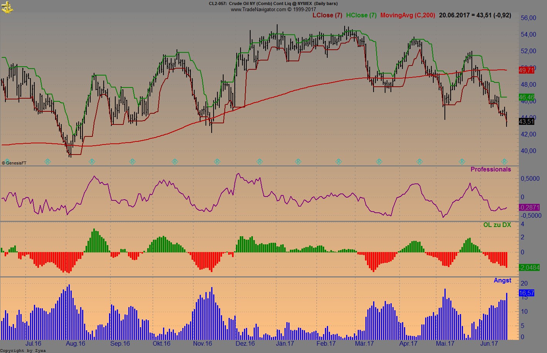Collapse the OL zu DX panel
The height and width of the screenshot is (353, 547).
(x=498, y=224)
